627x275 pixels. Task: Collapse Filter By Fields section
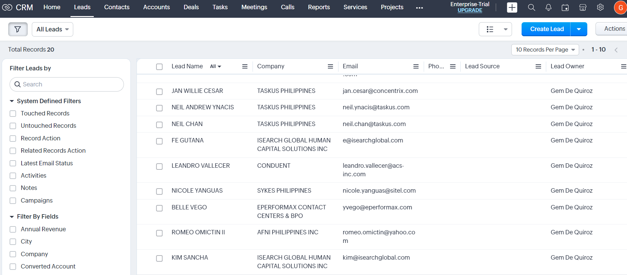point(12,217)
